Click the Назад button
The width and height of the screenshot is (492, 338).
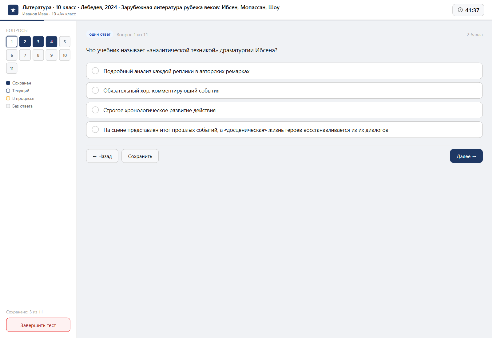[x=102, y=156]
